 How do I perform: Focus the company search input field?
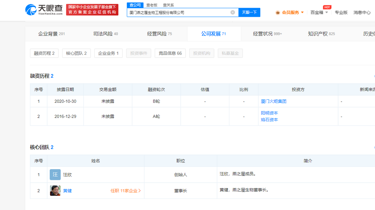179,12
